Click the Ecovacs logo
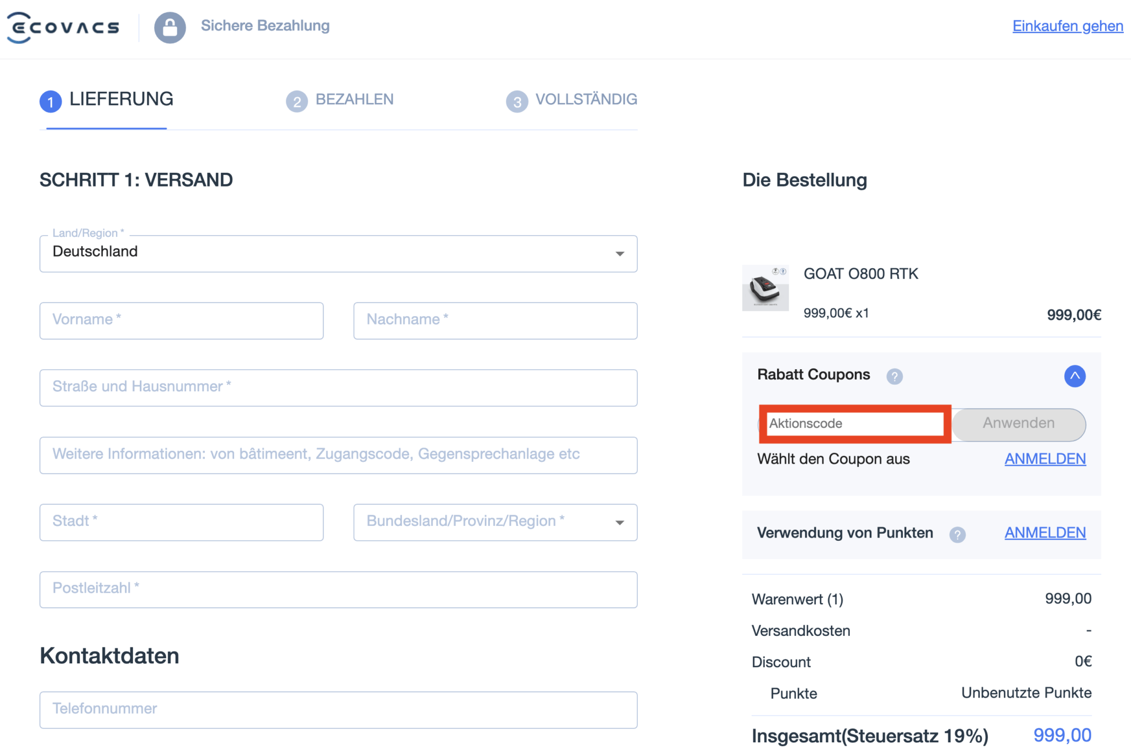 (x=63, y=27)
